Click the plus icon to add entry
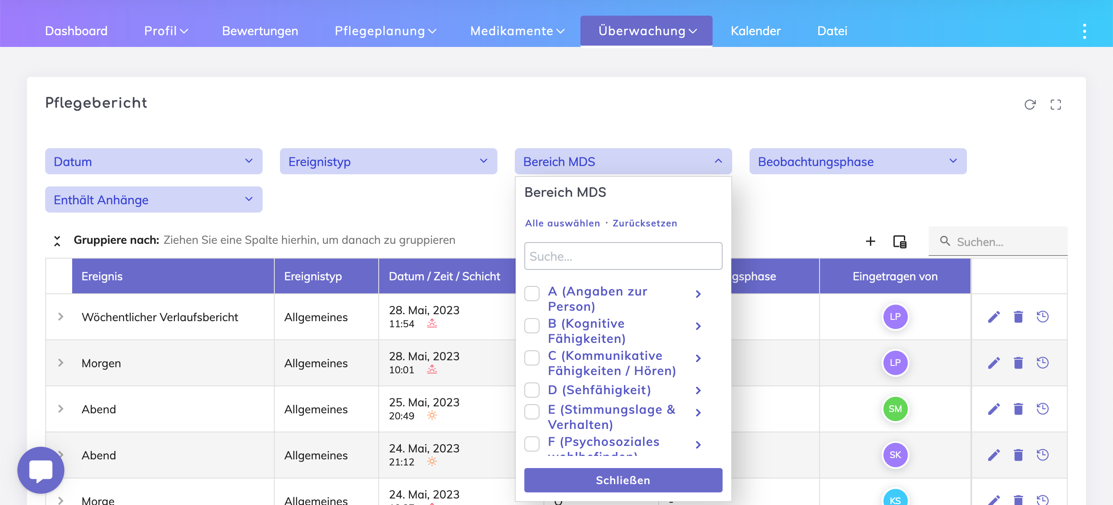 [870, 241]
